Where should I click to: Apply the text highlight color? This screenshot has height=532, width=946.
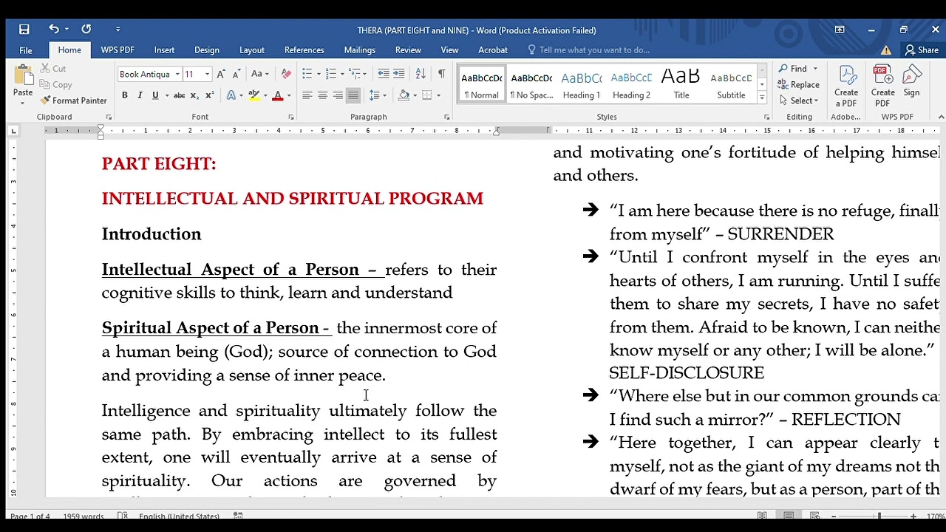[254, 95]
